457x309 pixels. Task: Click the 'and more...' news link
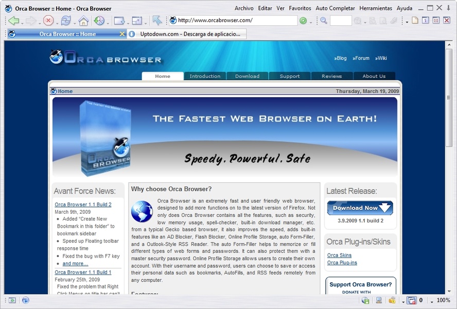pyautogui.click(x=75, y=264)
